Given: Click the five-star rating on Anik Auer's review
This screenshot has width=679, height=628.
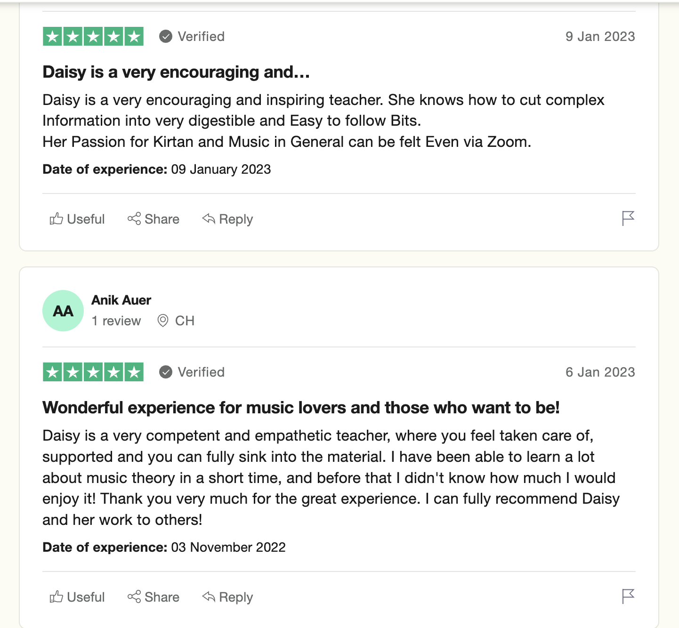Looking at the screenshot, I should pos(93,372).
